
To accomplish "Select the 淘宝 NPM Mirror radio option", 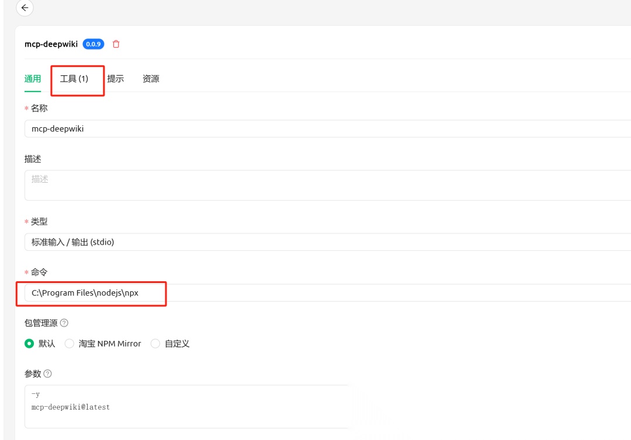I will (69, 344).
